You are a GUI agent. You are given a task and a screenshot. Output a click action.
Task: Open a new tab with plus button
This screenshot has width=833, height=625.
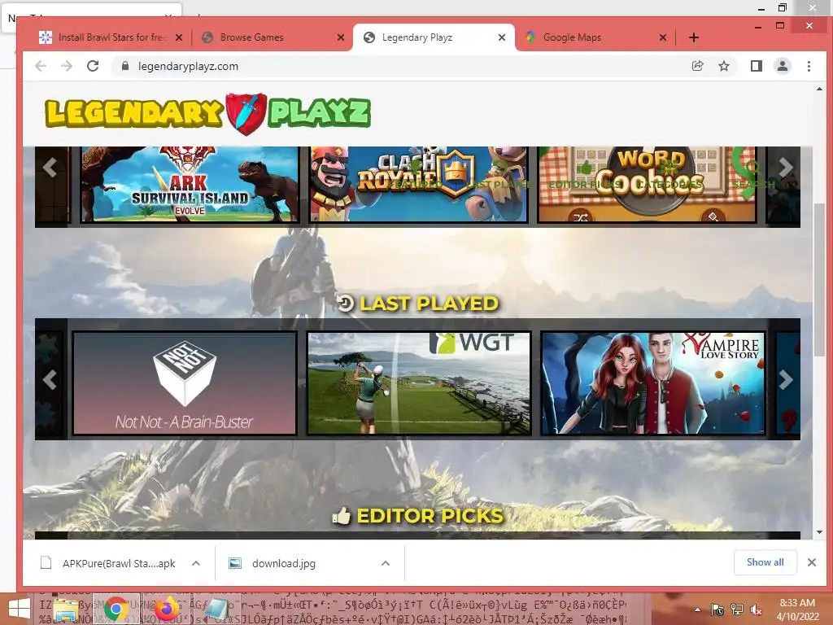pyautogui.click(x=693, y=37)
